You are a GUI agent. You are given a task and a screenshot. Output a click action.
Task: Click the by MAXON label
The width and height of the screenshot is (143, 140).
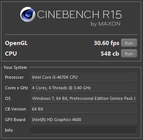click(x=106, y=24)
